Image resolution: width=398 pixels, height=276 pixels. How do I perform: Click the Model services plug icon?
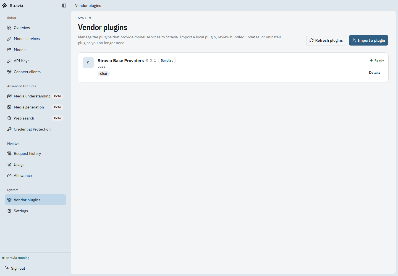(x=9, y=39)
